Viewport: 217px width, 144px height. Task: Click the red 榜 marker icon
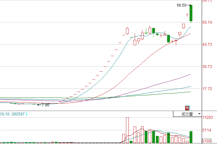[187, 108]
